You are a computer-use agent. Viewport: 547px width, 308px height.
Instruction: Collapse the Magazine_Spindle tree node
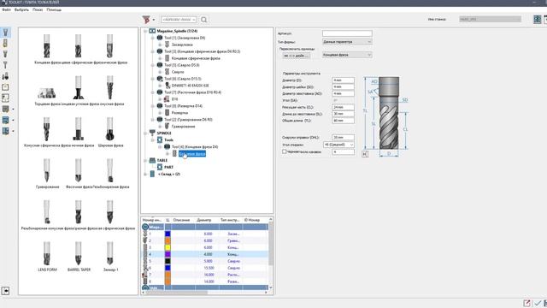click(x=145, y=31)
